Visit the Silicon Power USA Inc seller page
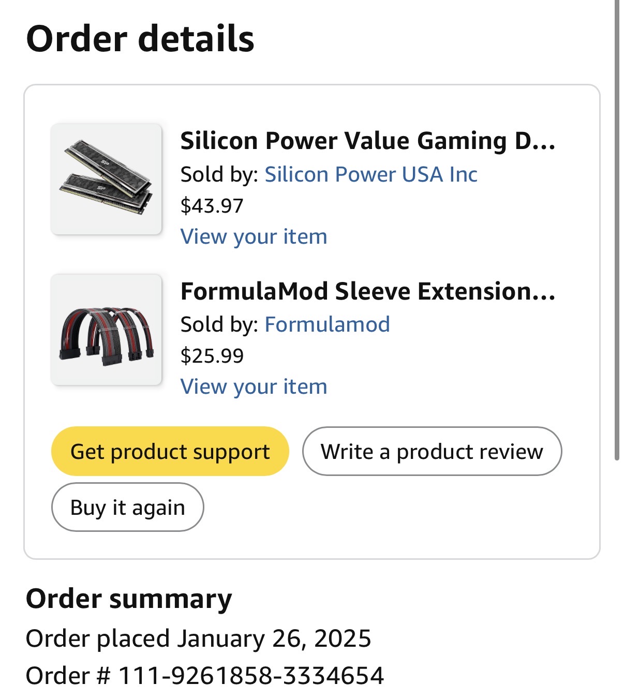 tap(370, 174)
